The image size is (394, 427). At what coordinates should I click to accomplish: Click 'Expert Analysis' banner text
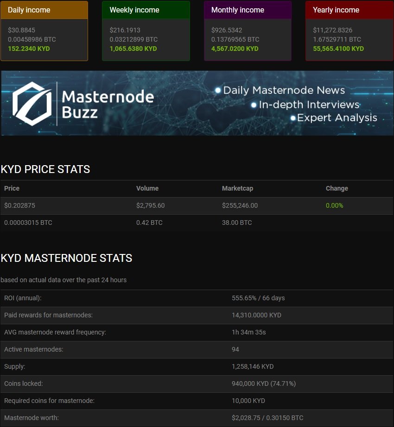click(x=337, y=118)
